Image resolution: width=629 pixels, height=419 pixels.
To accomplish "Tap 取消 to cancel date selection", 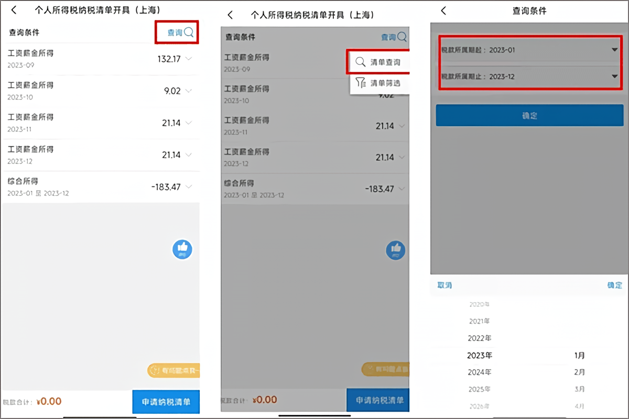I will [x=444, y=285].
